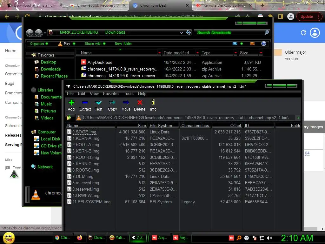Click Explorer back navigation button
Screen dimensions: 325x244
pos(30,33)
